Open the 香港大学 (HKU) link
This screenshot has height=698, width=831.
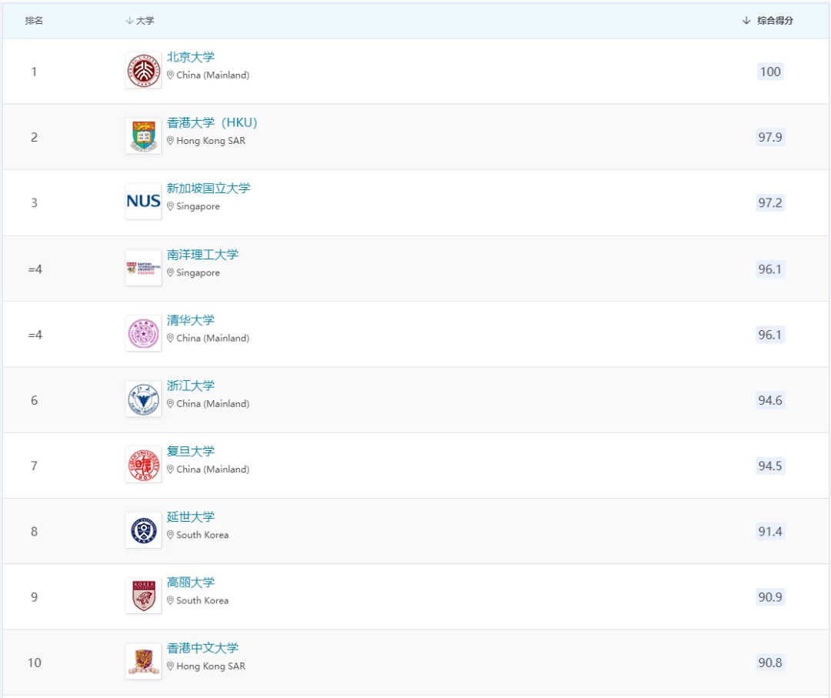coord(212,122)
